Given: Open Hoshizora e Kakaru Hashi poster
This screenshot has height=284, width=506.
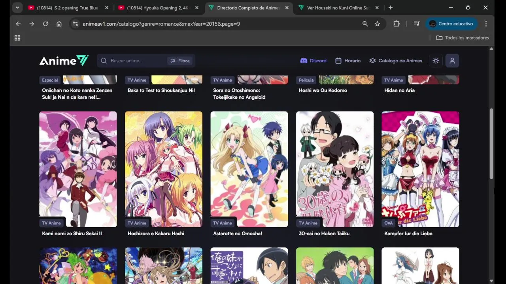Looking at the screenshot, I should pos(164,169).
